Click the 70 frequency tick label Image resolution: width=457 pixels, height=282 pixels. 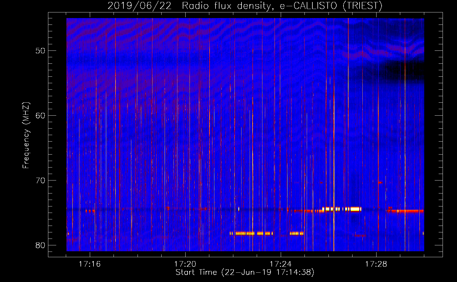[x=41, y=180]
